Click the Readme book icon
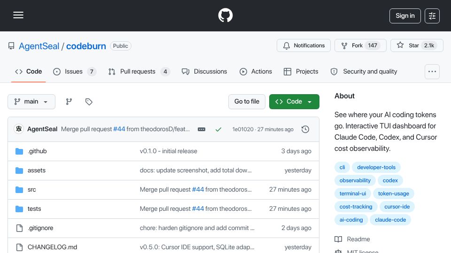 click(338, 239)
